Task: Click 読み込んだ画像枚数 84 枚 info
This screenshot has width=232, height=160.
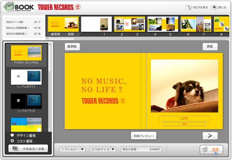Action: (23, 28)
